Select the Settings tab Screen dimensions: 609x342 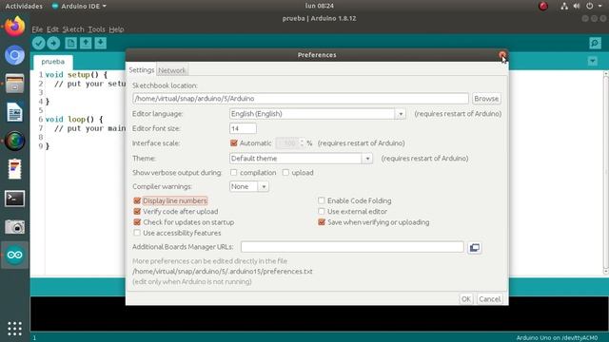142,69
